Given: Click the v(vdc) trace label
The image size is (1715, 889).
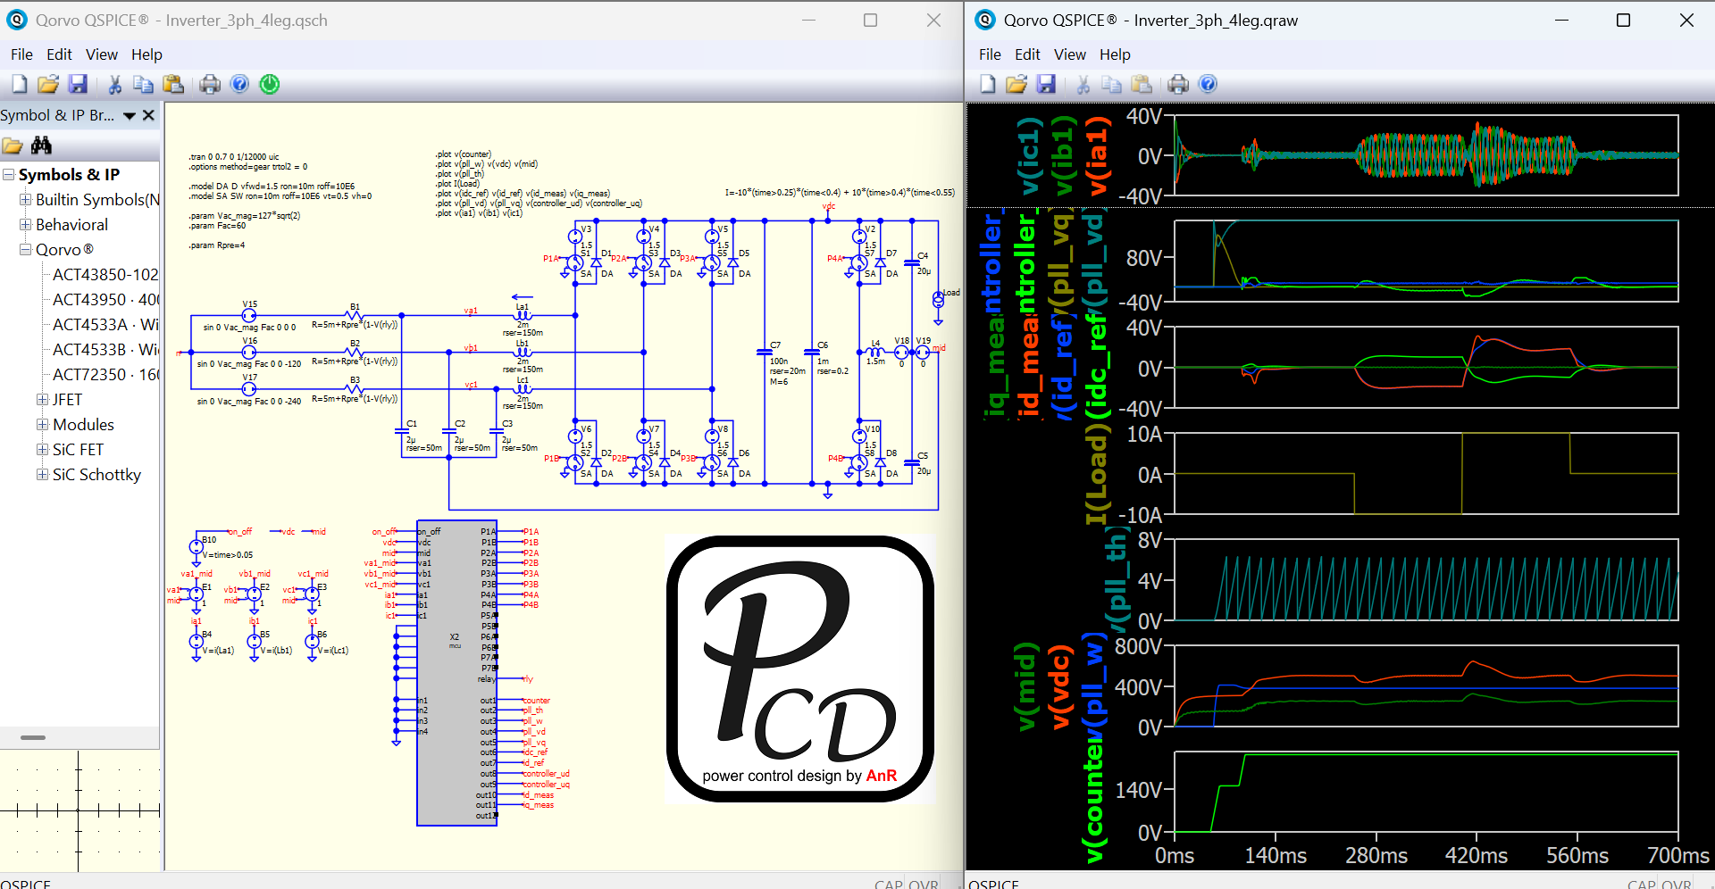Looking at the screenshot, I should (x=1059, y=686).
